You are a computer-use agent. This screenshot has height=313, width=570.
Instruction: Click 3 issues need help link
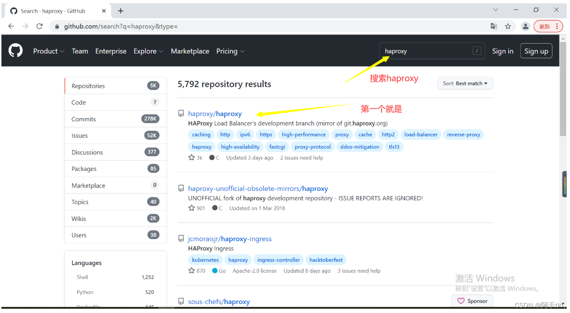(x=359, y=271)
